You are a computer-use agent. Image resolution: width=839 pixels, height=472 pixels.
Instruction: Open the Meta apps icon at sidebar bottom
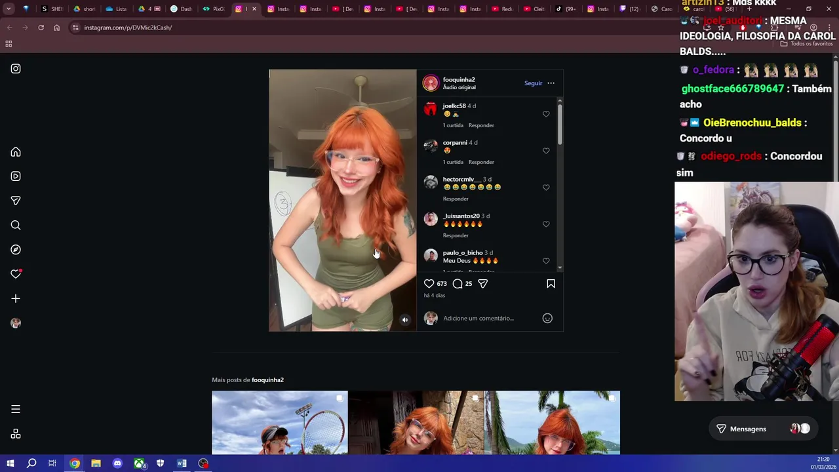16,434
